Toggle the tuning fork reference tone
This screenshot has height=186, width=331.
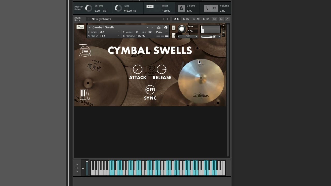point(207,8)
